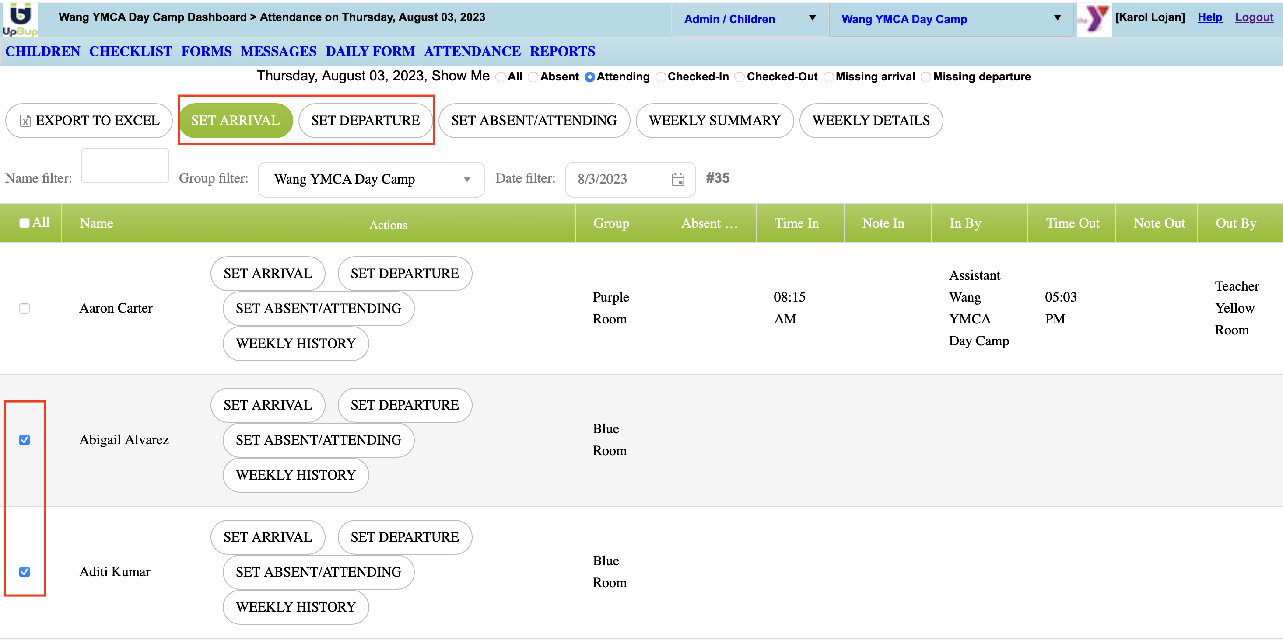Click the Export to Excel button
This screenshot has width=1283, height=640.
click(x=89, y=120)
